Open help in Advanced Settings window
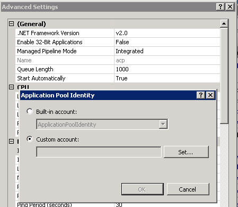Viewport: 238px width, 207px height. [221, 7]
